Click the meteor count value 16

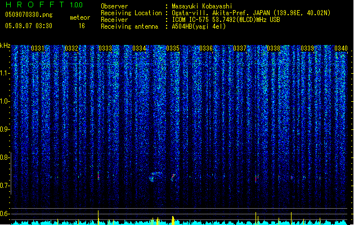(82, 26)
